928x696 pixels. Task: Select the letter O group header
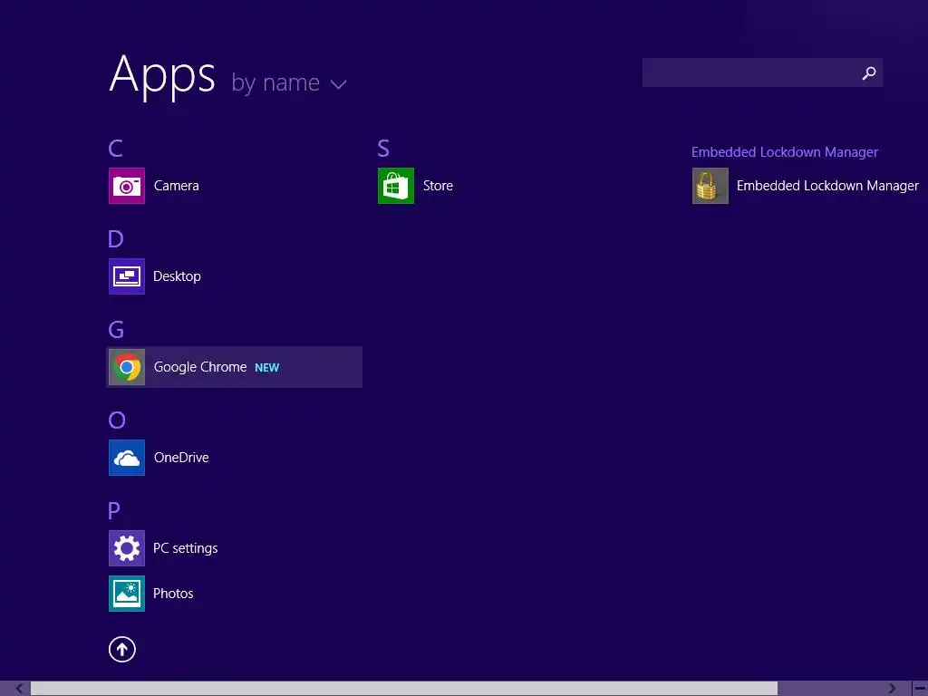(117, 420)
